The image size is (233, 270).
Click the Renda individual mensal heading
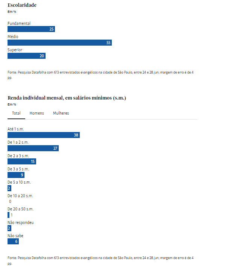click(67, 98)
